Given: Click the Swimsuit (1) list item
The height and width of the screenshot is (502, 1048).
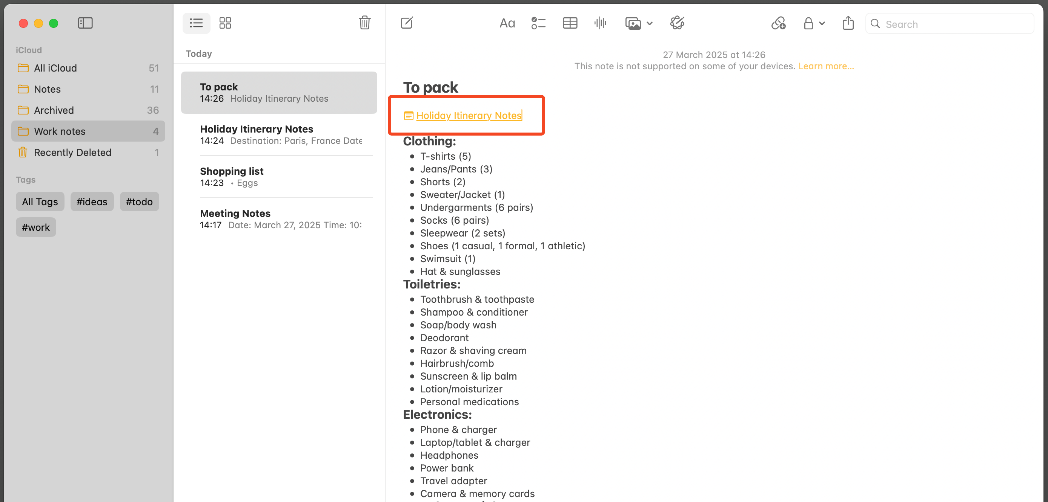Looking at the screenshot, I should pyautogui.click(x=447, y=259).
